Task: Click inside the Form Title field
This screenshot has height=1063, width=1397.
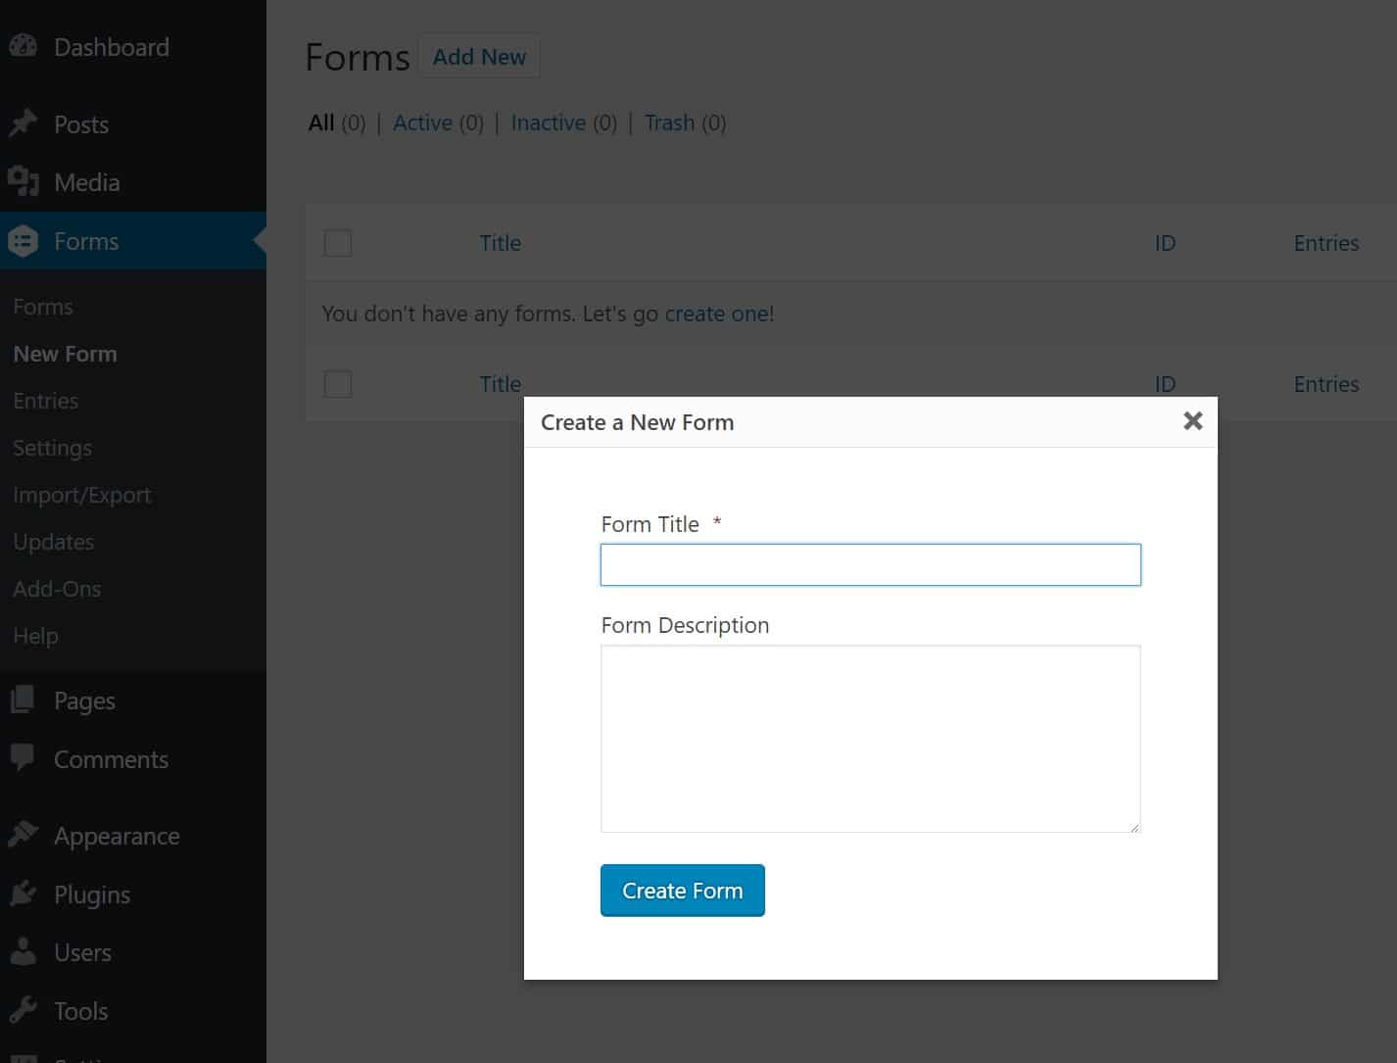Action: tap(870, 564)
